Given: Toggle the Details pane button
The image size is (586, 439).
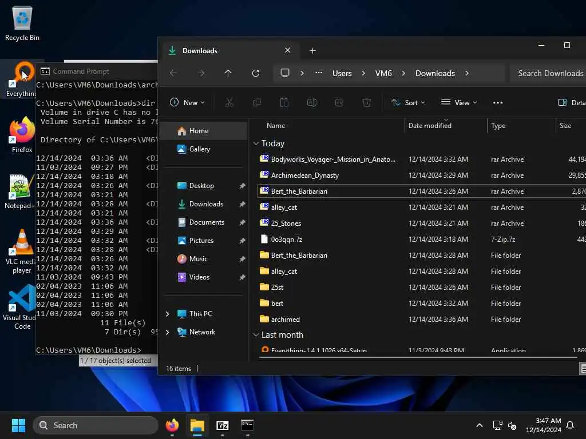Looking at the screenshot, I should coord(571,103).
